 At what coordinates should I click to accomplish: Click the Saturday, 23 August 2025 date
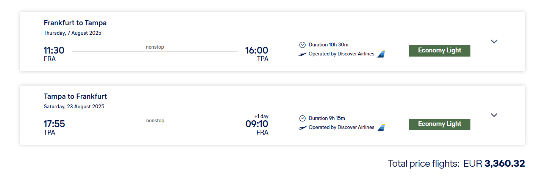click(74, 106)
